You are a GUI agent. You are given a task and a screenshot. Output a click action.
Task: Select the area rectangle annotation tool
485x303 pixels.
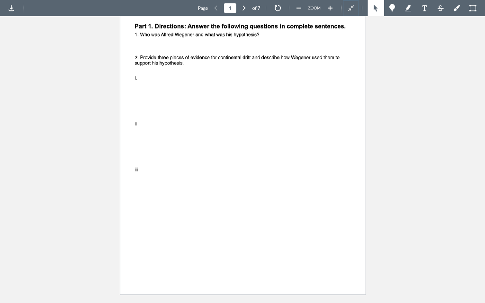[x=473, y=8]
